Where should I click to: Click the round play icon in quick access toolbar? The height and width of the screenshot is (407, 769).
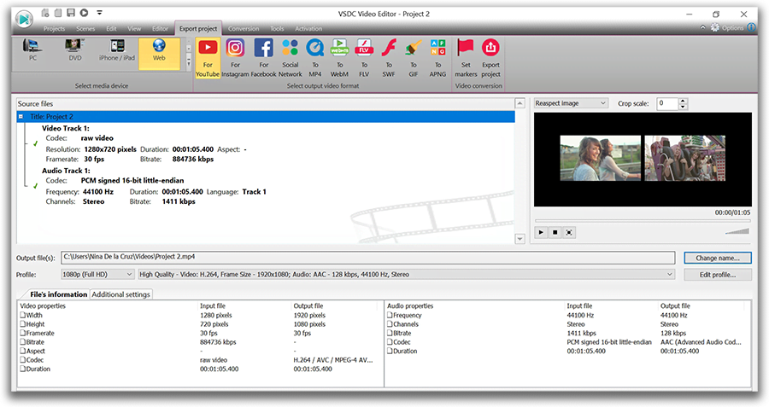point(84,13)
